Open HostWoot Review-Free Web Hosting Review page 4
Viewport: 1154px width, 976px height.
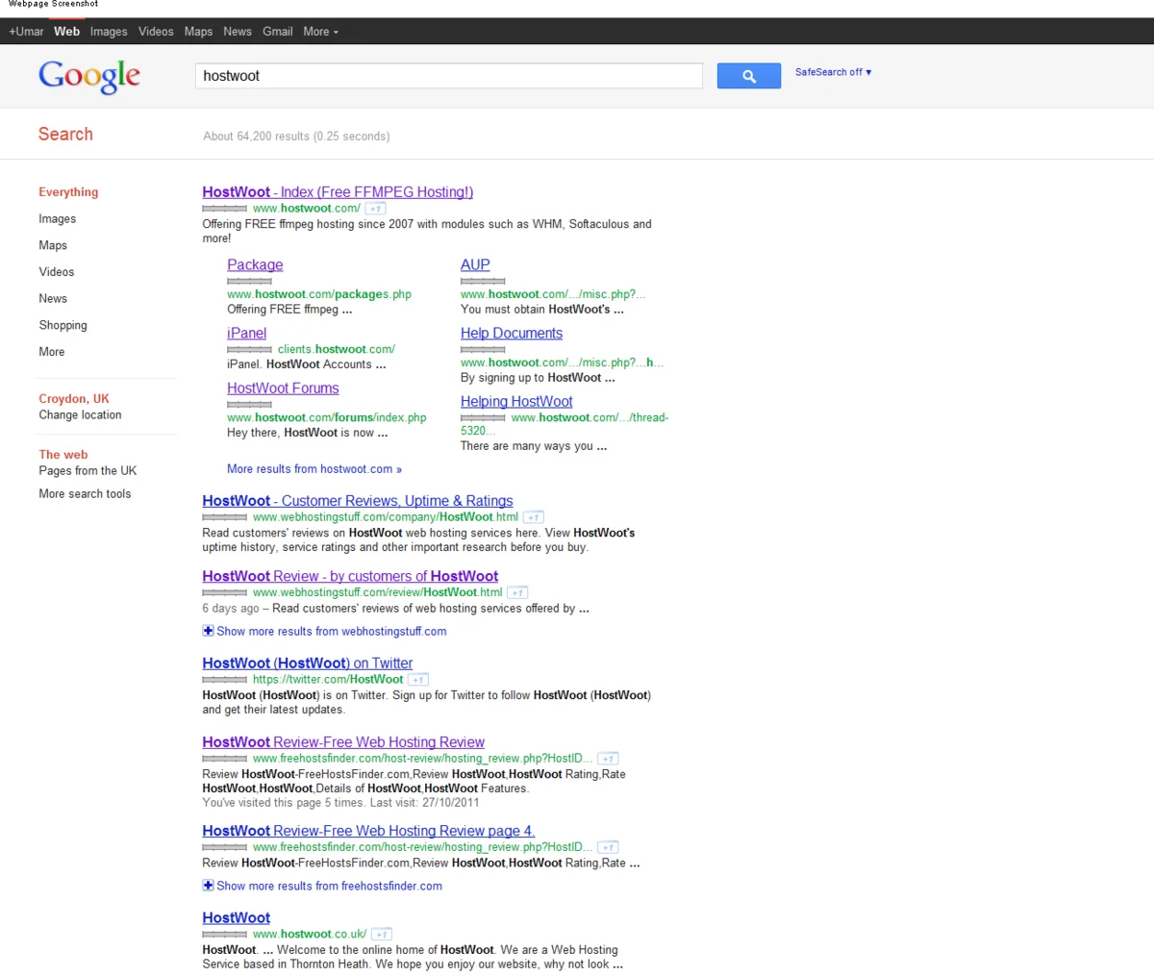pyautogui.click(x=368, y=831)
